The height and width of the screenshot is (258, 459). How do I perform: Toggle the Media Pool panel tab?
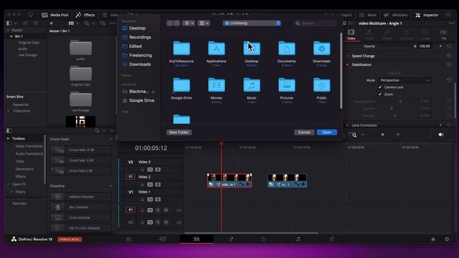coord(55,15)
